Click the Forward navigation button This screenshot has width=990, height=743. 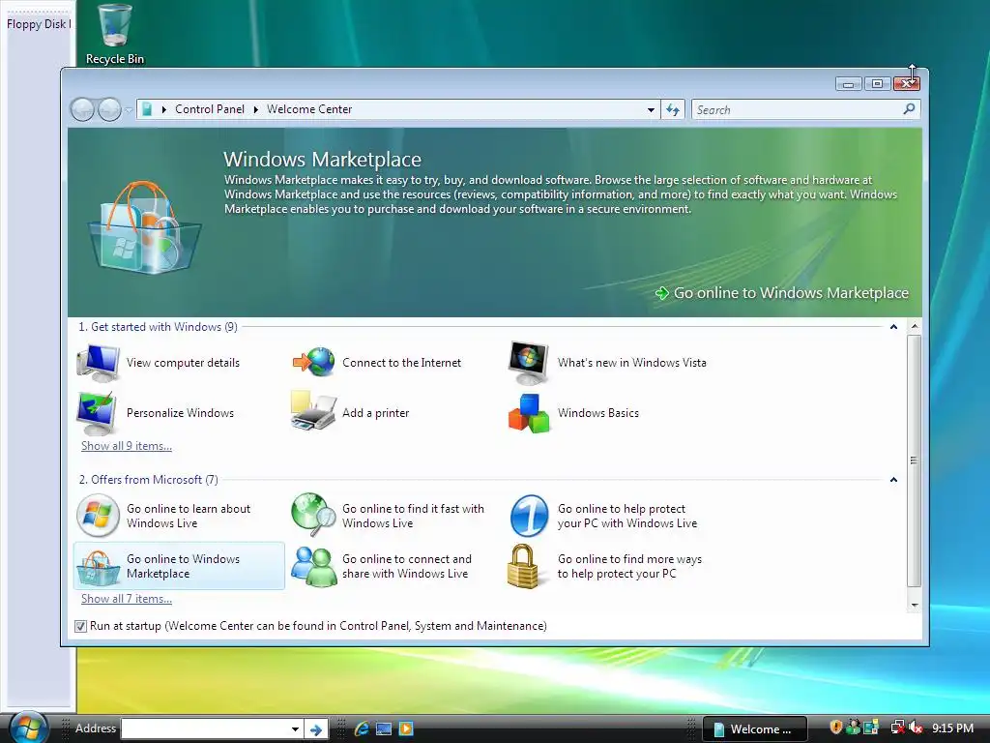tap(109, 110)
